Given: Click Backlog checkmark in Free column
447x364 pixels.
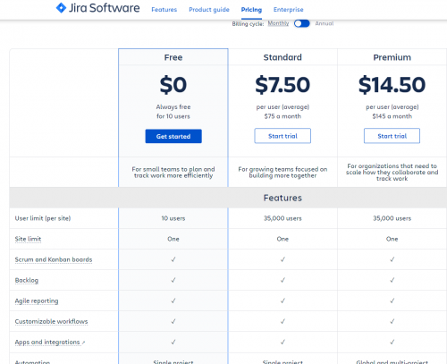Looking at the screenshot, I should coord(173,280).
